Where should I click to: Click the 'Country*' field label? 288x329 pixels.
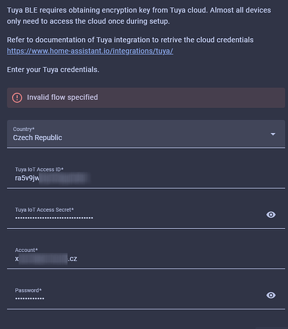point(24,129)
